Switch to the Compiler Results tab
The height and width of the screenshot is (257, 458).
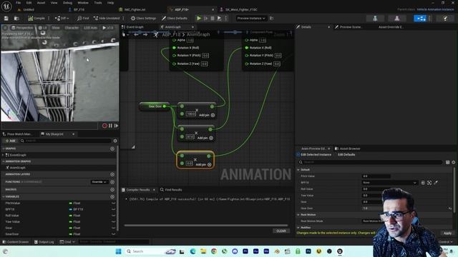pyautogui.click(x=138, y=190)
